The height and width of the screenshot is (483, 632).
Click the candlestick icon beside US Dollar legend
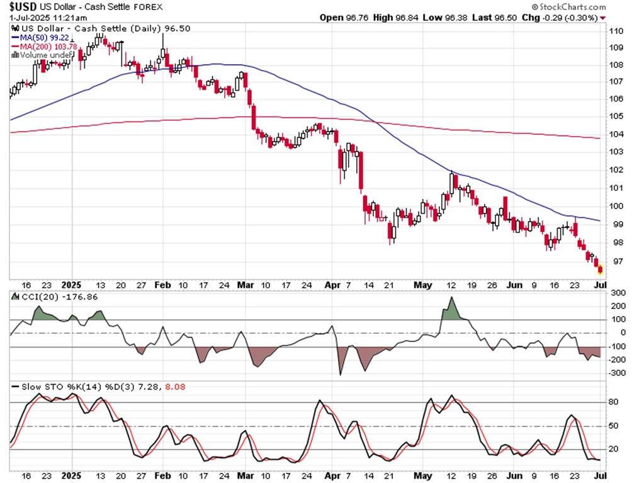pyautogui.click(x=15, y=29)
